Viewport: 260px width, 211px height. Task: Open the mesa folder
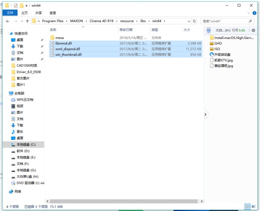click(x=59, y=38)
